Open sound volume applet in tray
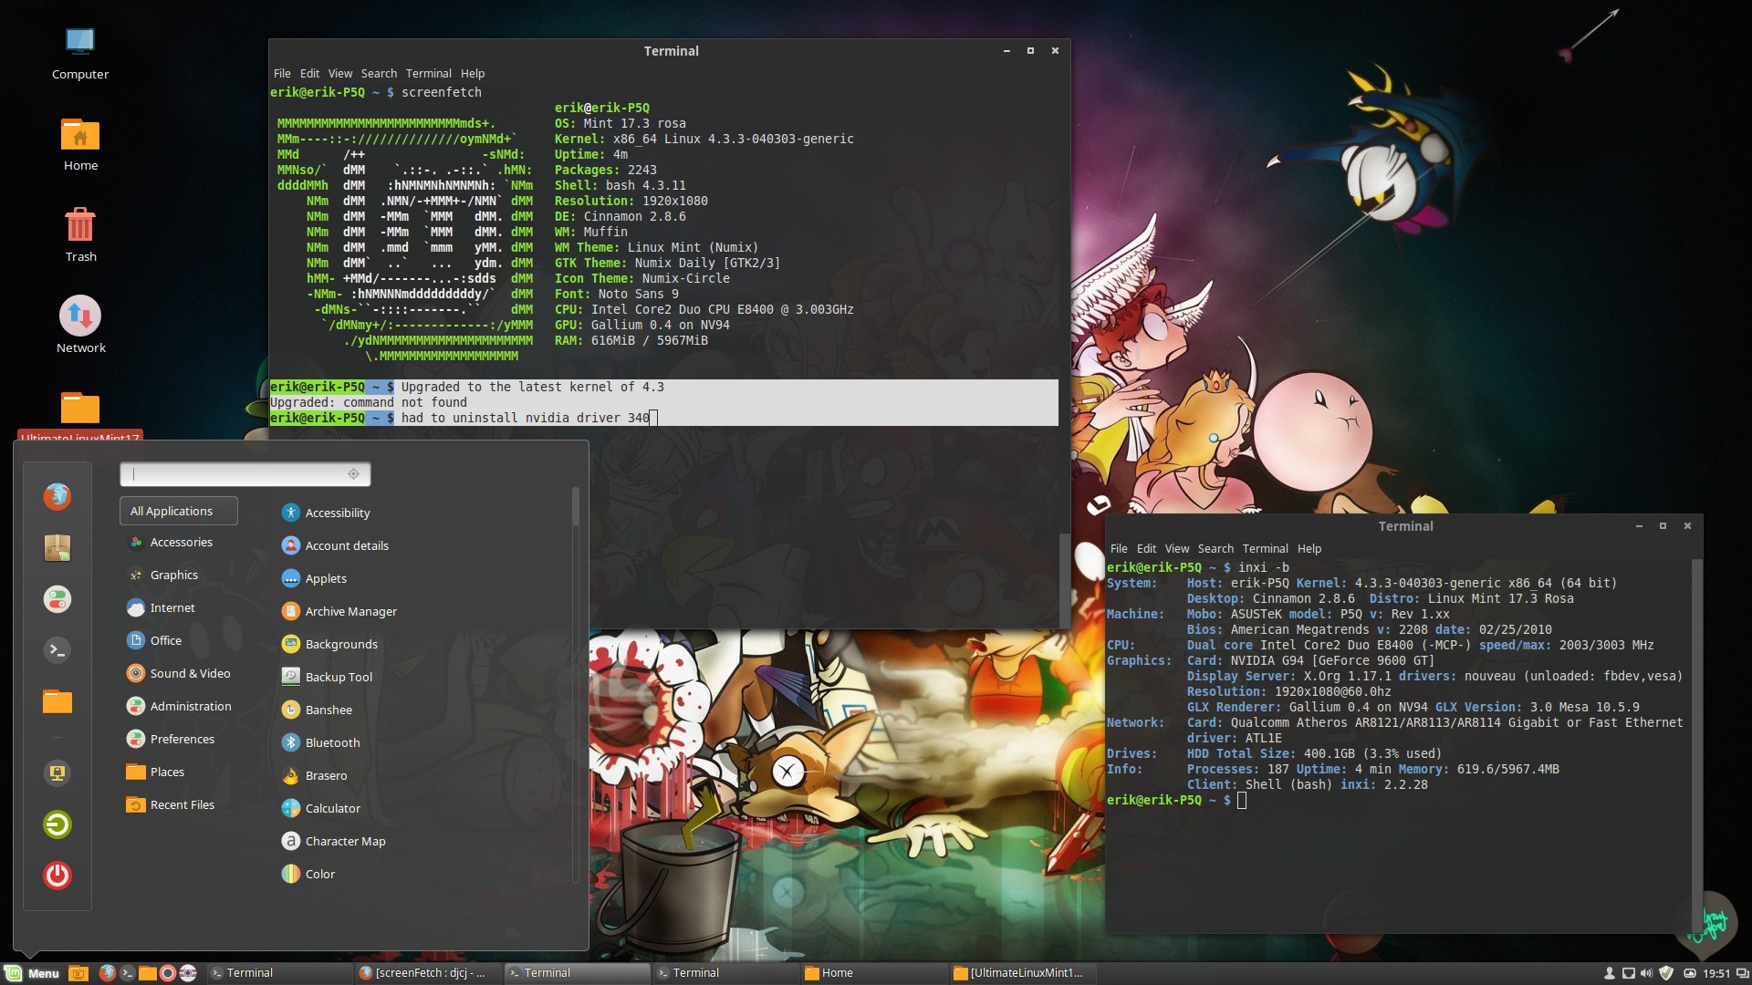This screenshot has height=985, width=1752. click(x=1646, y=973)
